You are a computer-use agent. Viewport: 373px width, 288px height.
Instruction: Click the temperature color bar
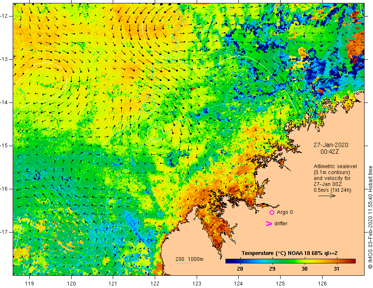[x=290, y=261]
